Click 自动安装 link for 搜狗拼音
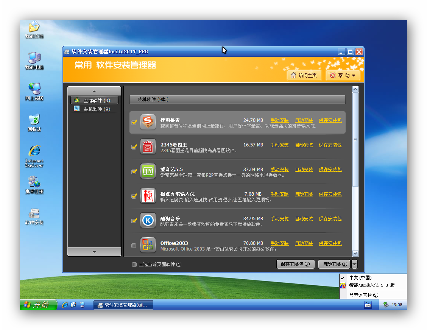 tap(304, 120)
